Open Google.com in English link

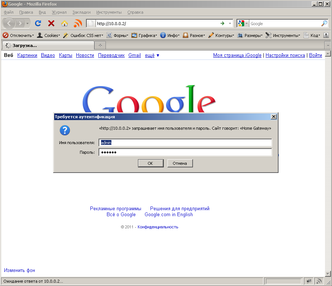pos(169,214)
